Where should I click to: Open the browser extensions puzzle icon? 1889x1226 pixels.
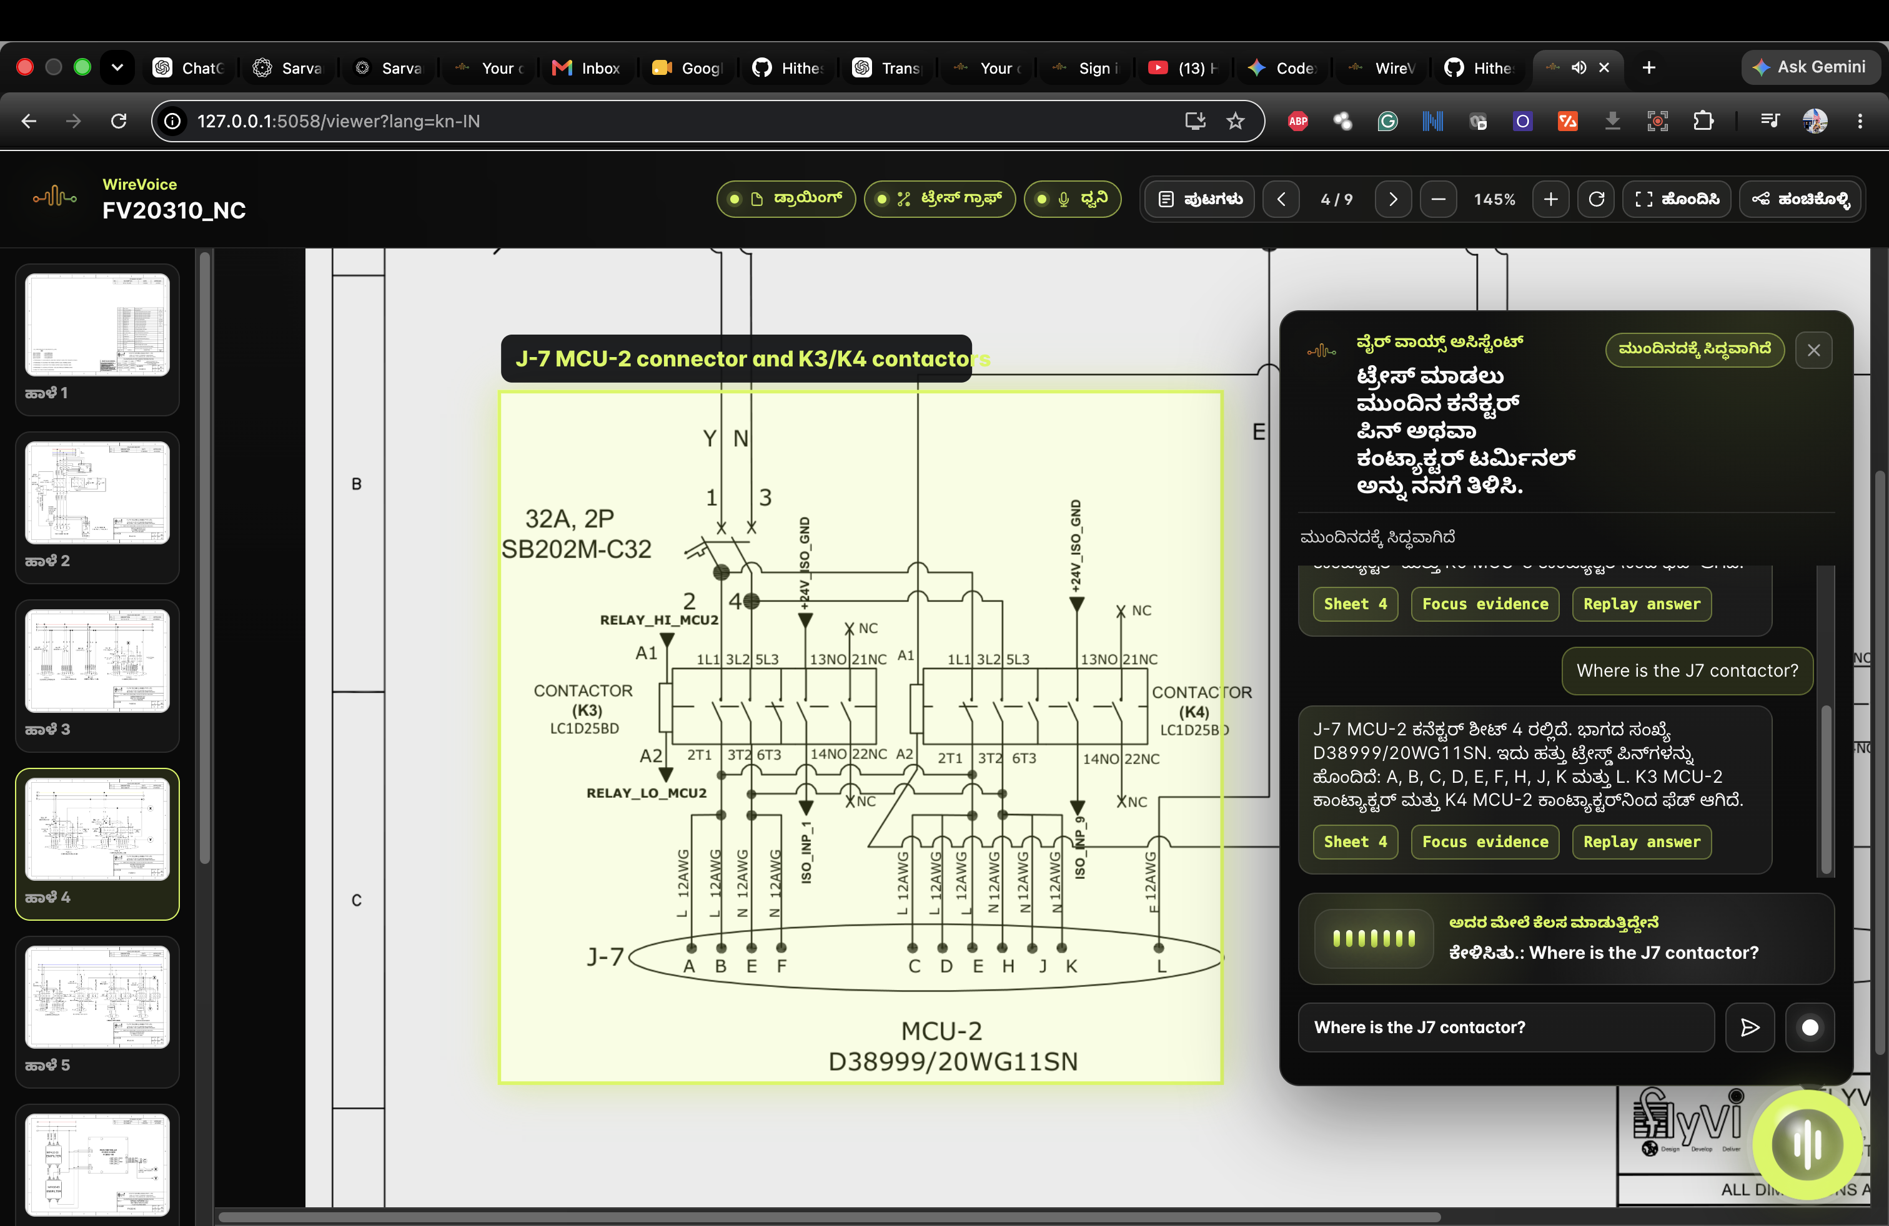click(x=1702, y=121)
